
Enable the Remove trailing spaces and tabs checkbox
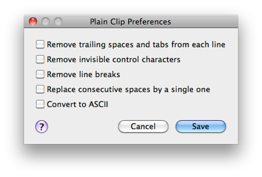(40, 44)
